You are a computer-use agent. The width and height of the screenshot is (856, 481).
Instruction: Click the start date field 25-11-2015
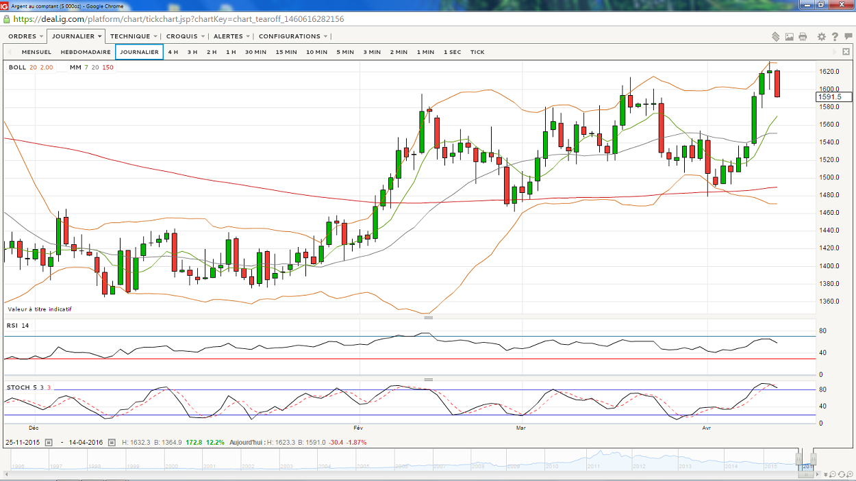[23, 443]
